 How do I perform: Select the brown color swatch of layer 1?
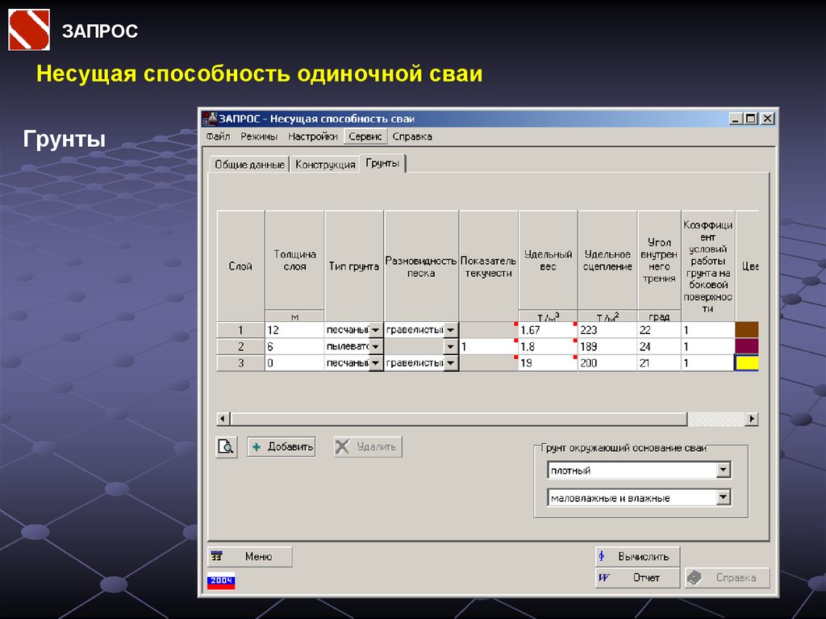(747, 330)
